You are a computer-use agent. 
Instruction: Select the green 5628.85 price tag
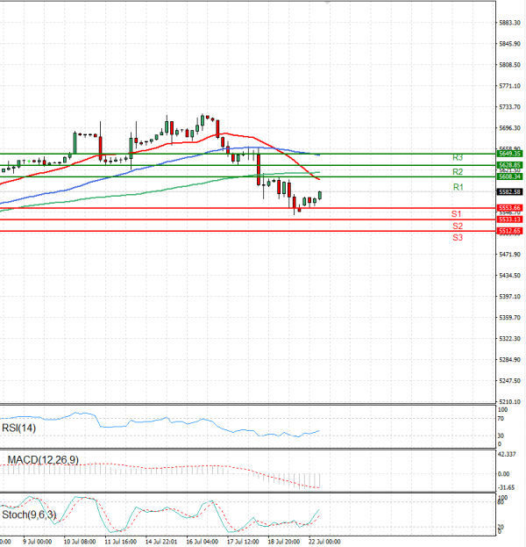tap(510, 165)
